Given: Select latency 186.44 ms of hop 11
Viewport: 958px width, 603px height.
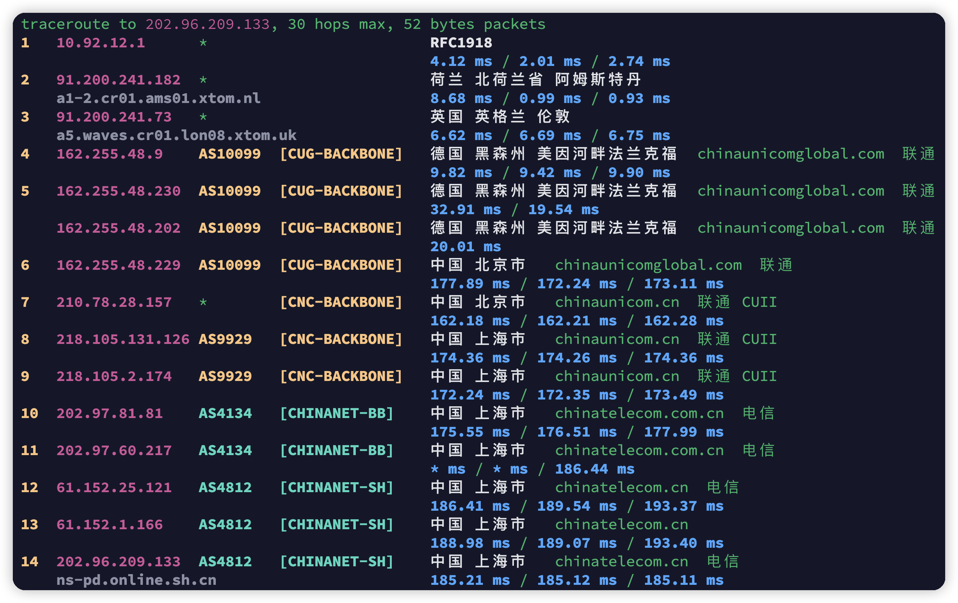Looking at the screenshot, I should click(595, 469).
